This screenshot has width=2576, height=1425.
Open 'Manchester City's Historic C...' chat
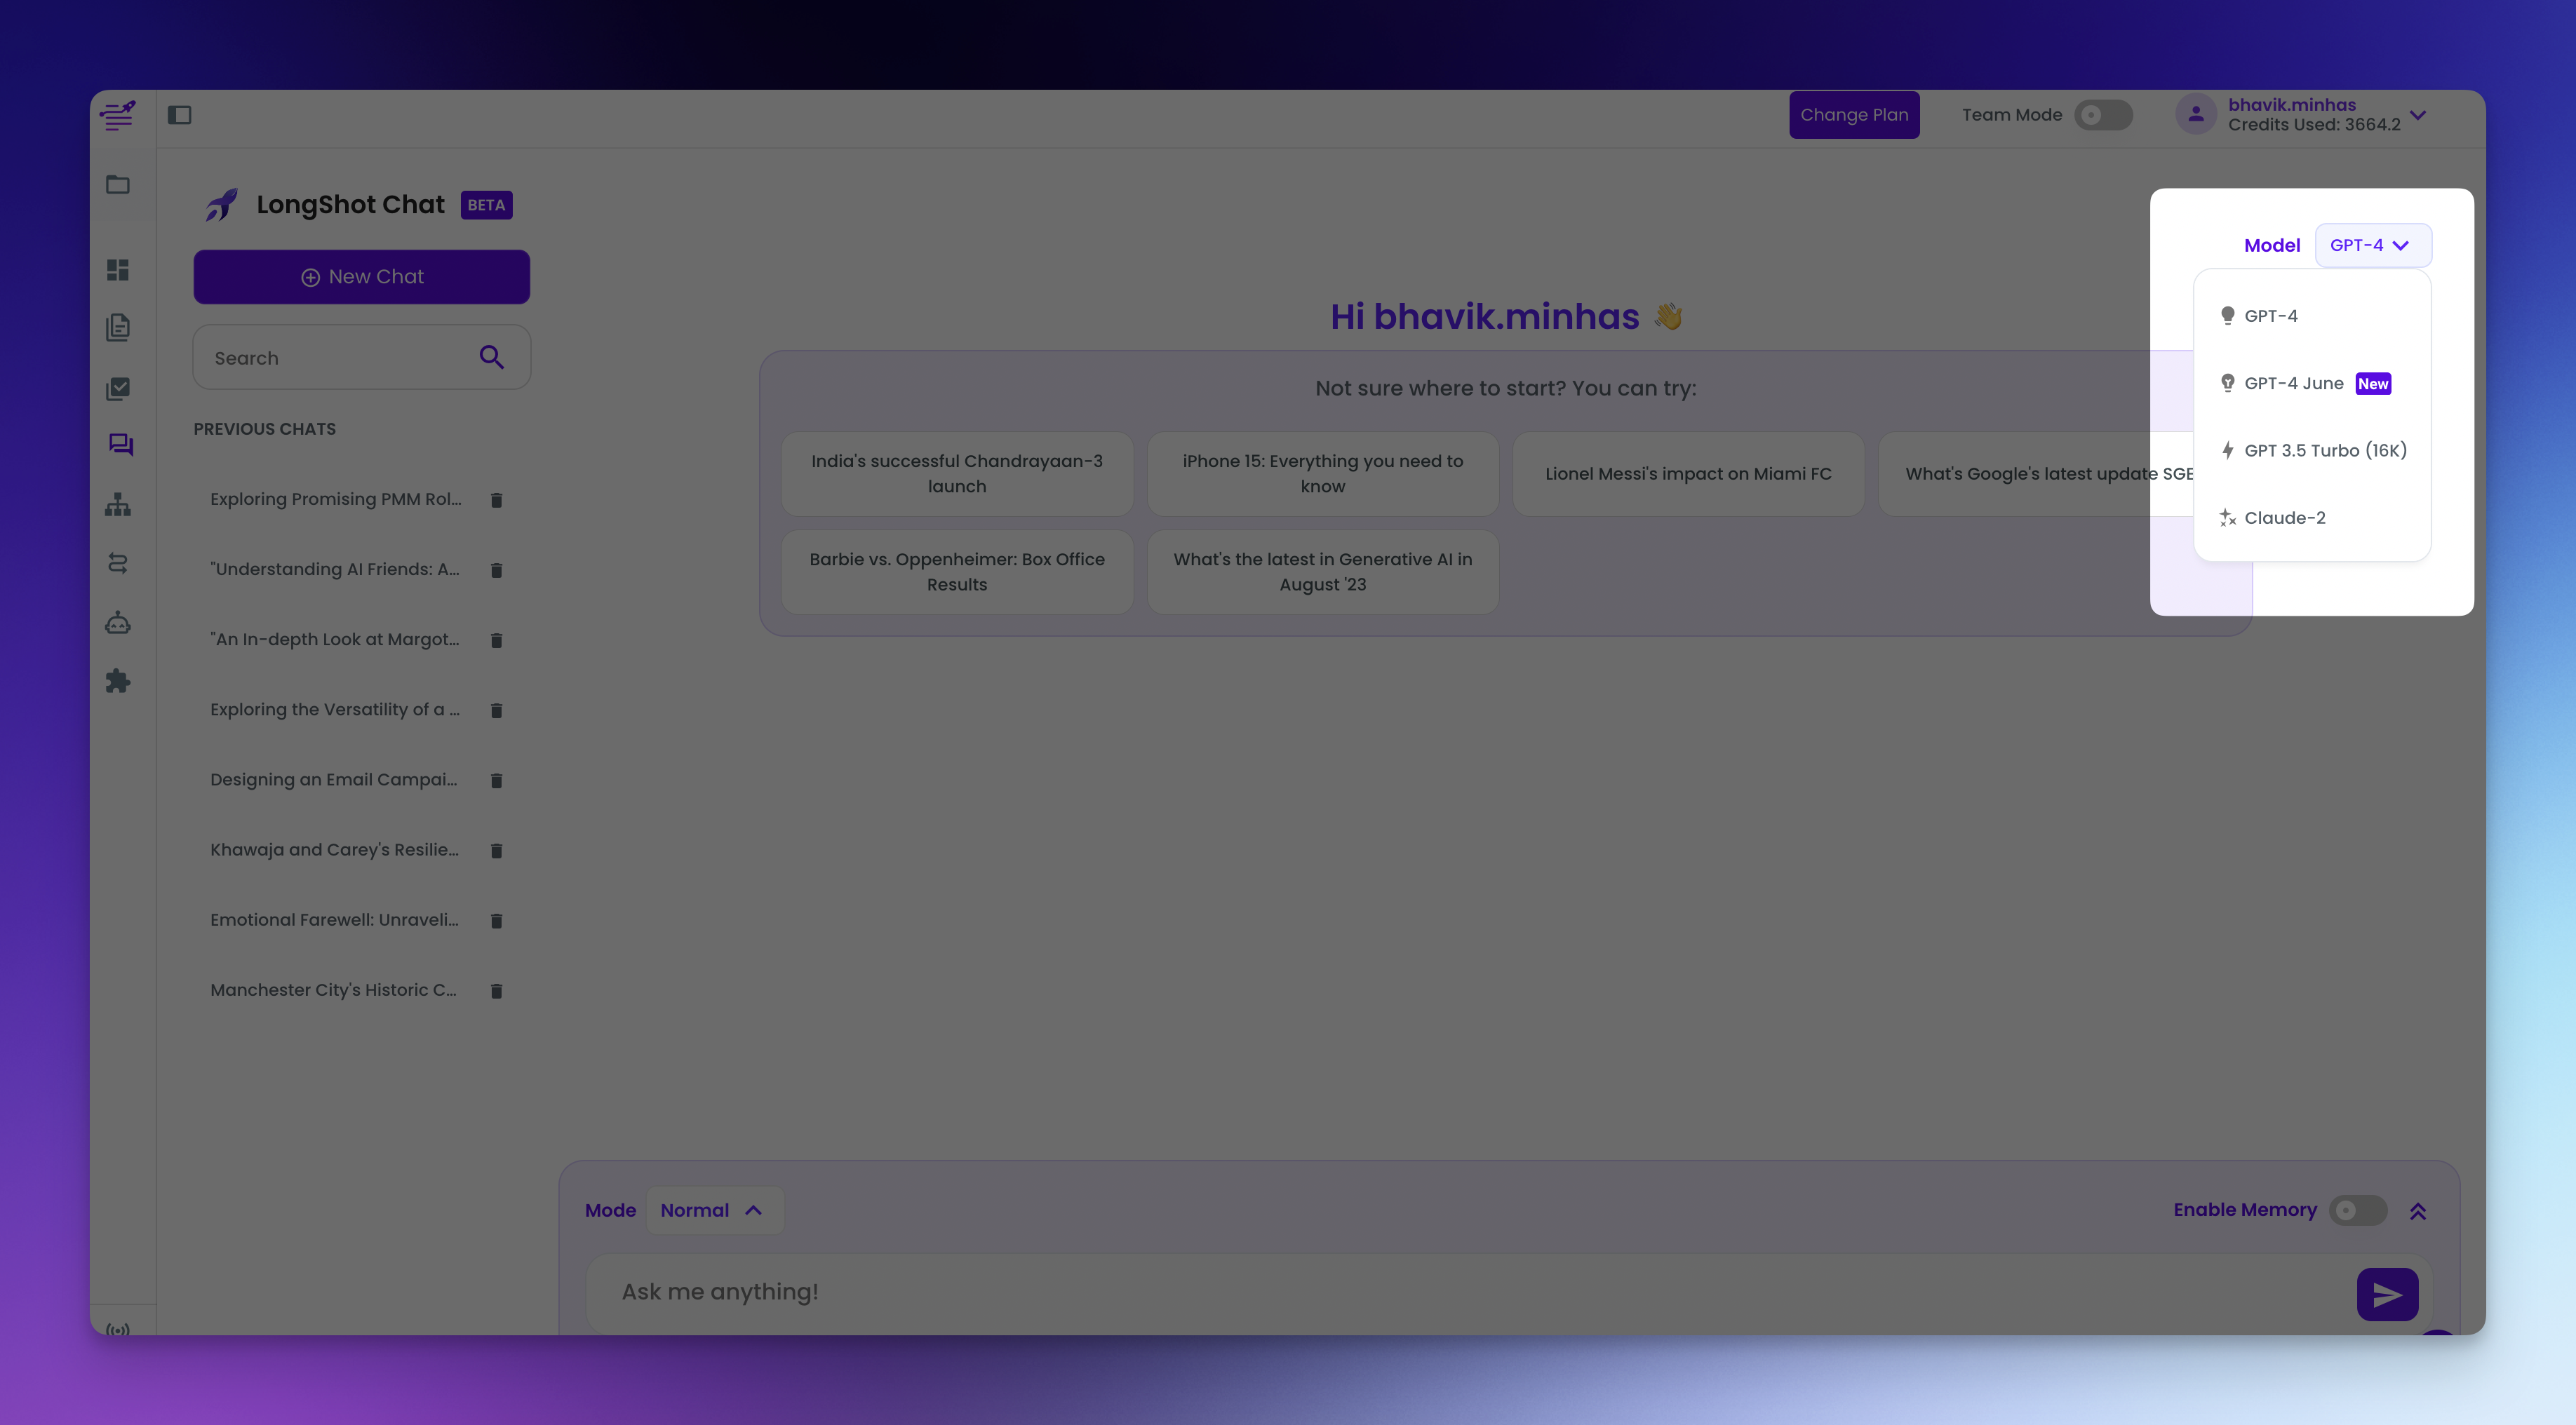pyautogui.click(x=334, y=989)
